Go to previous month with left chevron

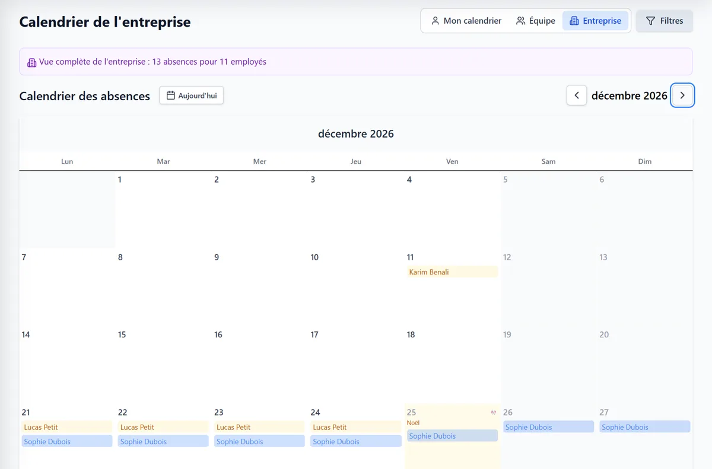(577, 95)
